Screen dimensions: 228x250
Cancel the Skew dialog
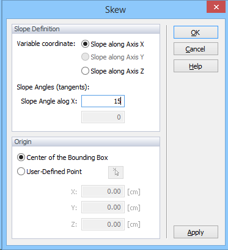pyautogui.click(x=196, y=49)
